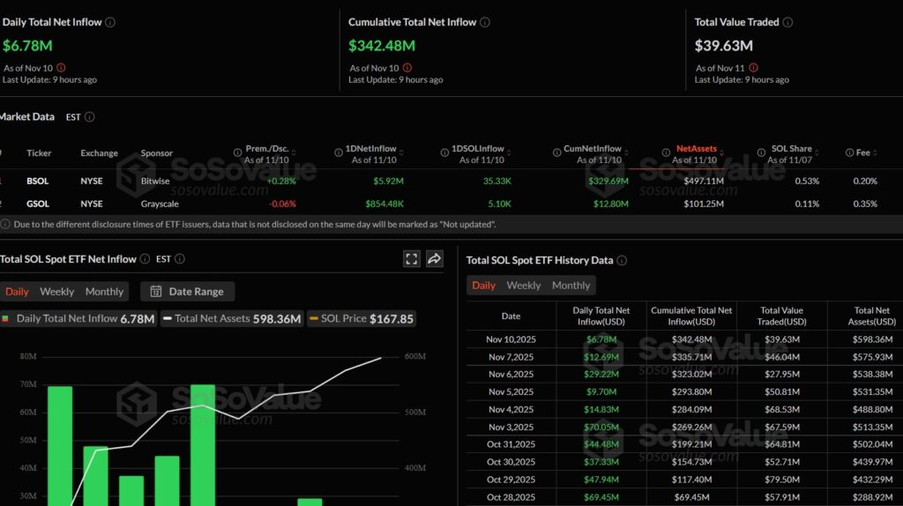Click info icon before CumNetInflow column
The width and height of the screenshot is (903, 506).
click(x=557, y=153)
